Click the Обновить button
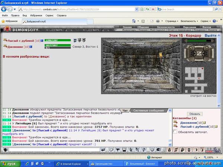This screenshot has width=223, height=167. tap(195, 114)
